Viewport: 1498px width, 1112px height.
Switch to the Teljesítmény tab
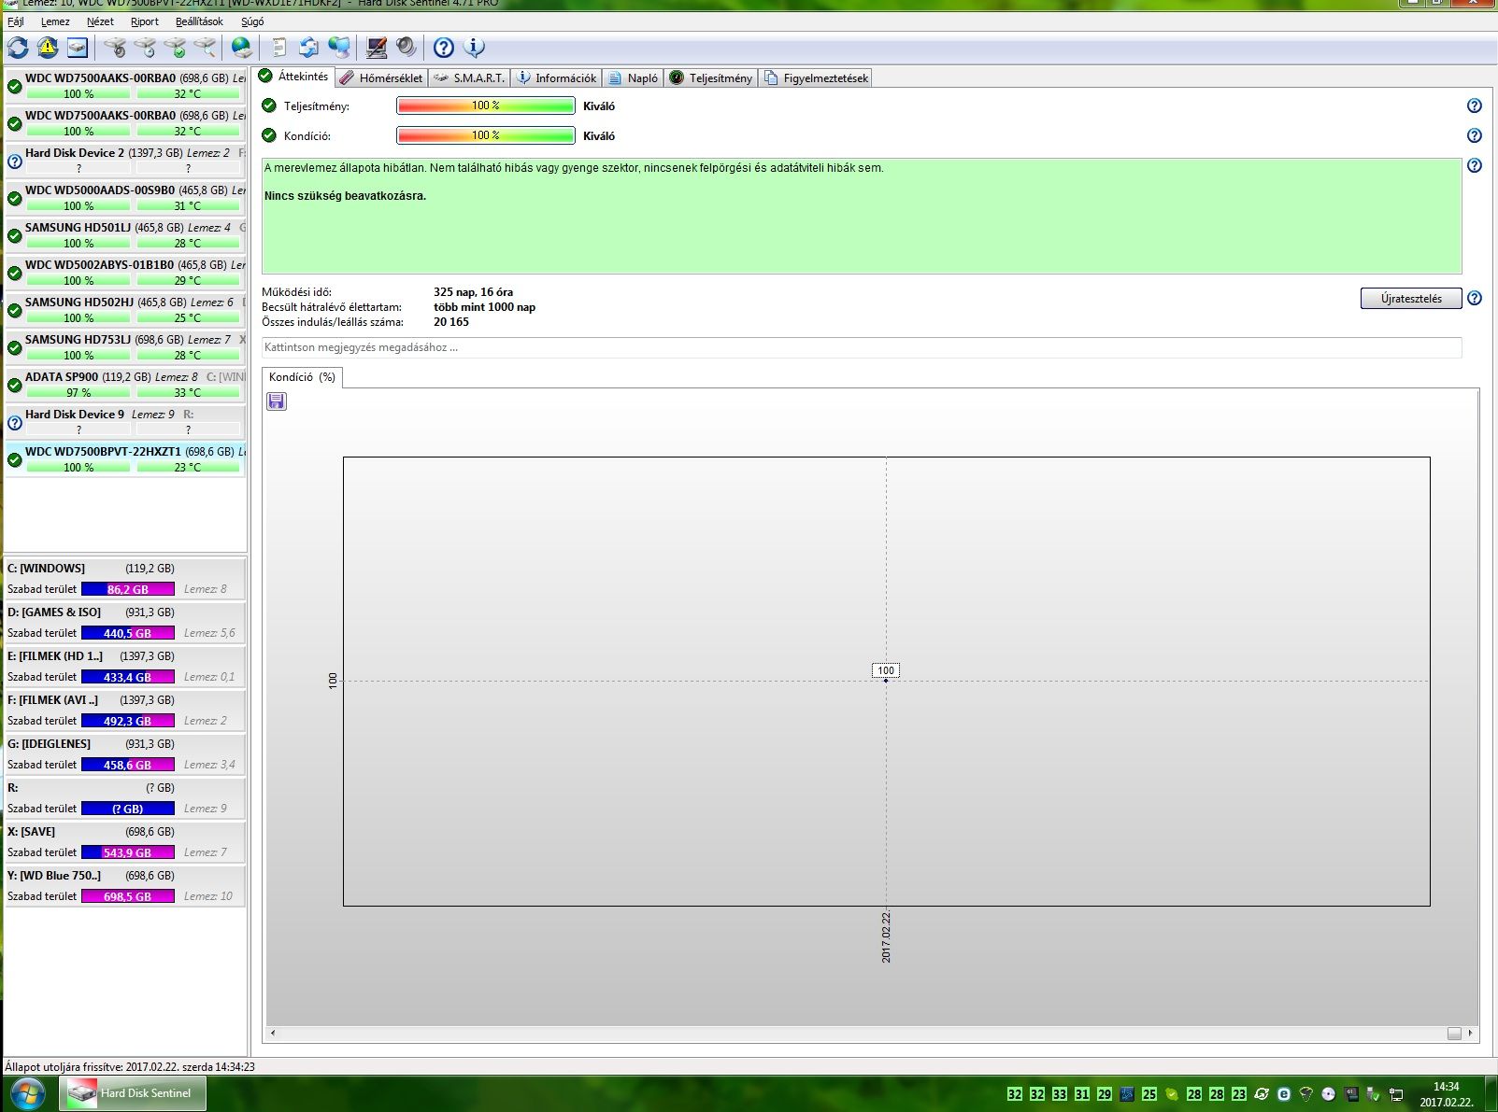click(x=711, y=78)
